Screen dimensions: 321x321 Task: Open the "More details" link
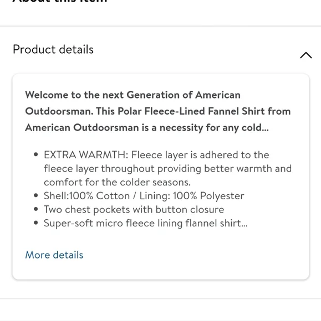point(54,255)
